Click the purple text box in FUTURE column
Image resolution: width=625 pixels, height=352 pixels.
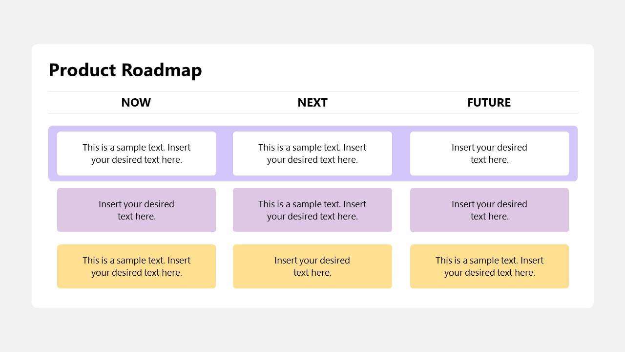(489, 210)
